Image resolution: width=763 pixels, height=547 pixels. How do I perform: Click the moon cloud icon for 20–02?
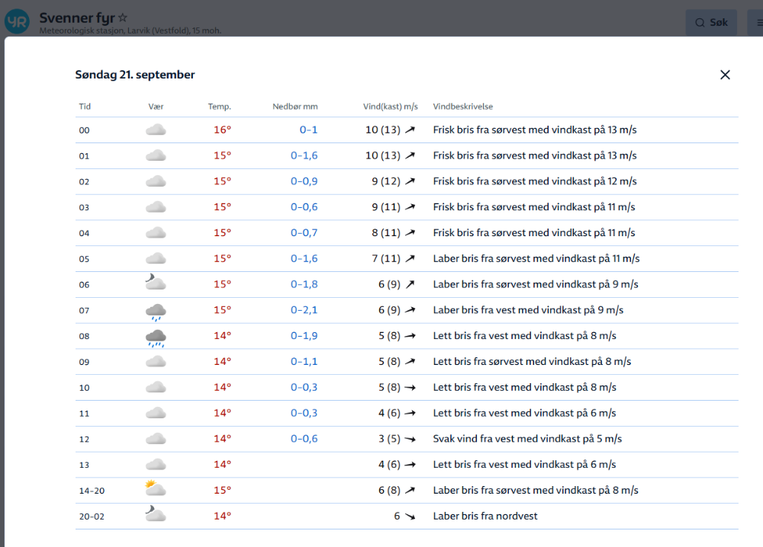coord(156,515)
